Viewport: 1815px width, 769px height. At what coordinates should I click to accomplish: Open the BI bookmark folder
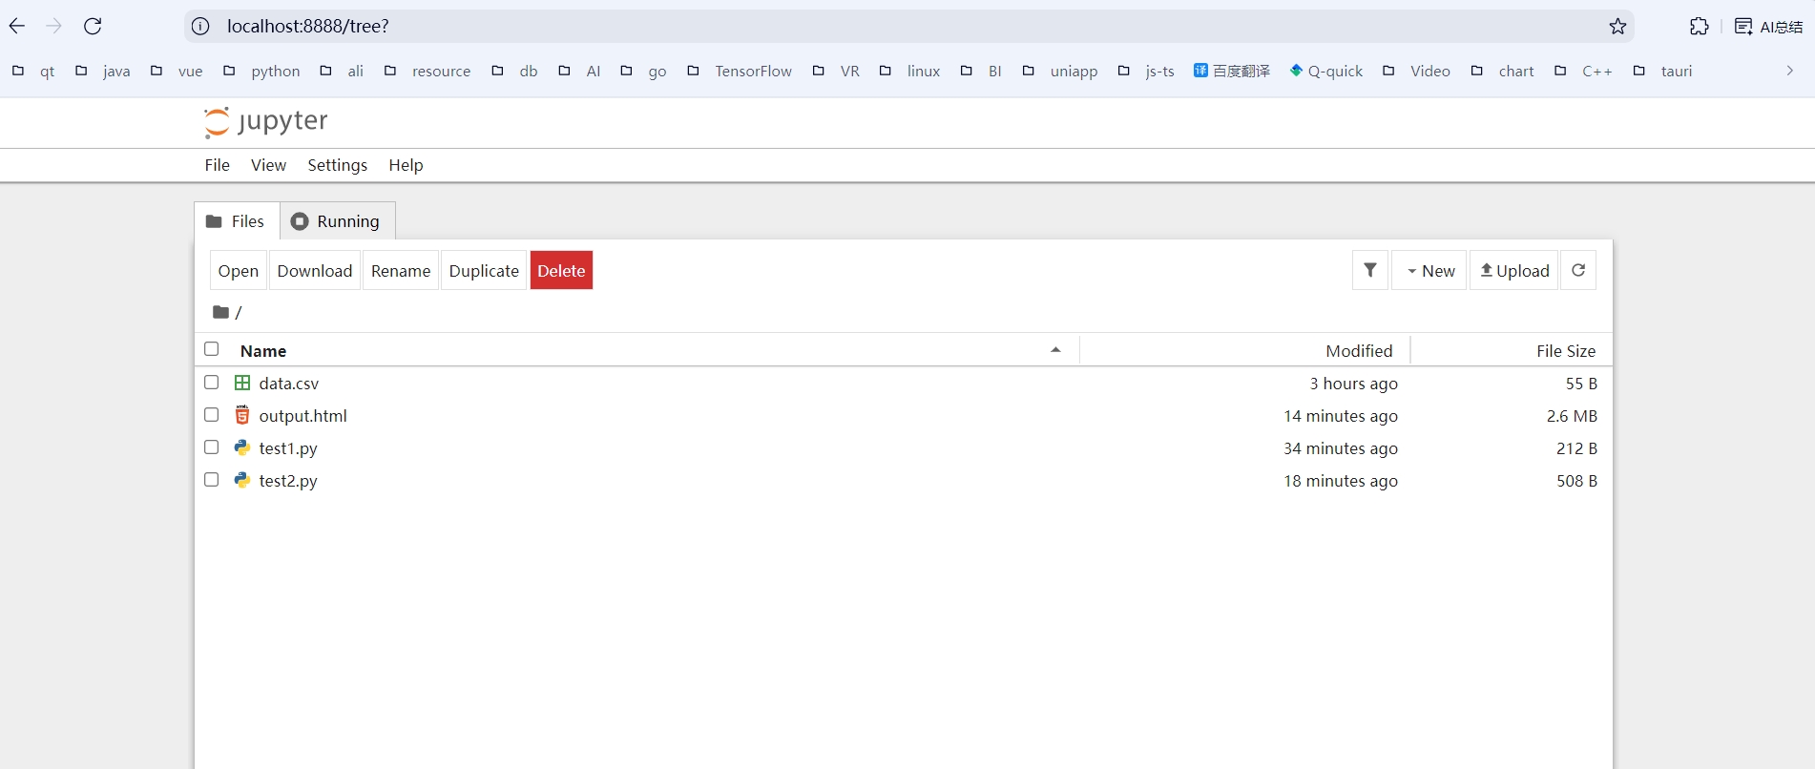tap(981, 71)
